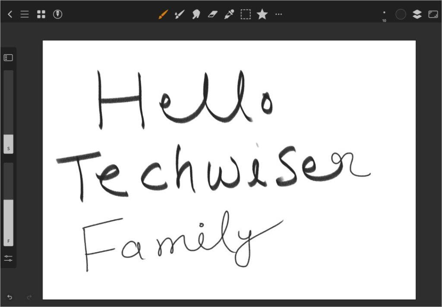Open the four-square grid menu
The height and width of the screenshot is (307, 442).
[x=41, y=14]
